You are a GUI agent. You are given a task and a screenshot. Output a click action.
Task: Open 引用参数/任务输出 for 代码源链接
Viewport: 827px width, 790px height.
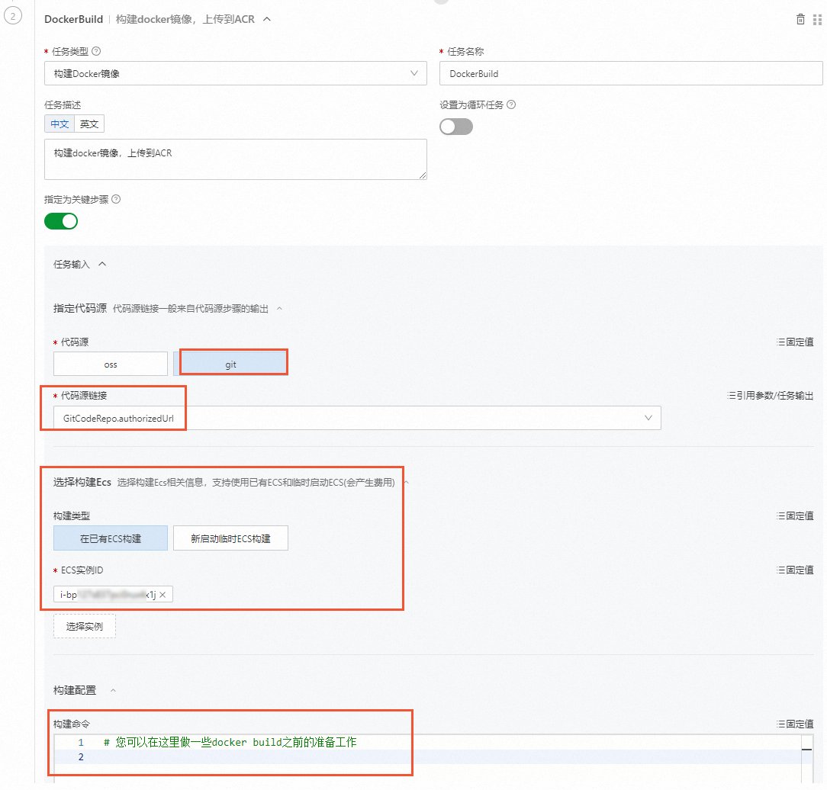click(771, 395)
